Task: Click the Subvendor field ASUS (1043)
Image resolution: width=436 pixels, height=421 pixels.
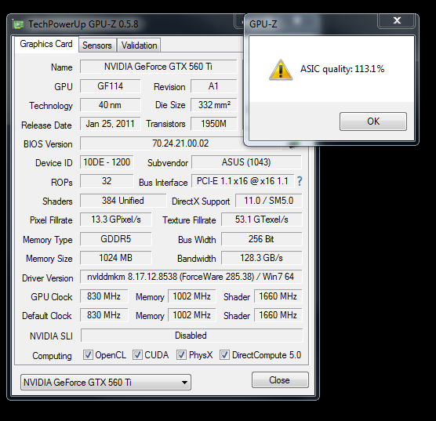Action: pos(246,162)
